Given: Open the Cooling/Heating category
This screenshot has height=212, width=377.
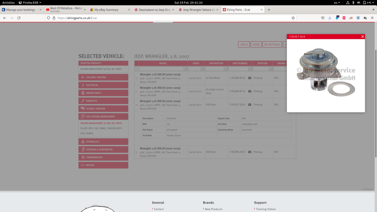Looking at the screenshot, I should coord(103,77).
